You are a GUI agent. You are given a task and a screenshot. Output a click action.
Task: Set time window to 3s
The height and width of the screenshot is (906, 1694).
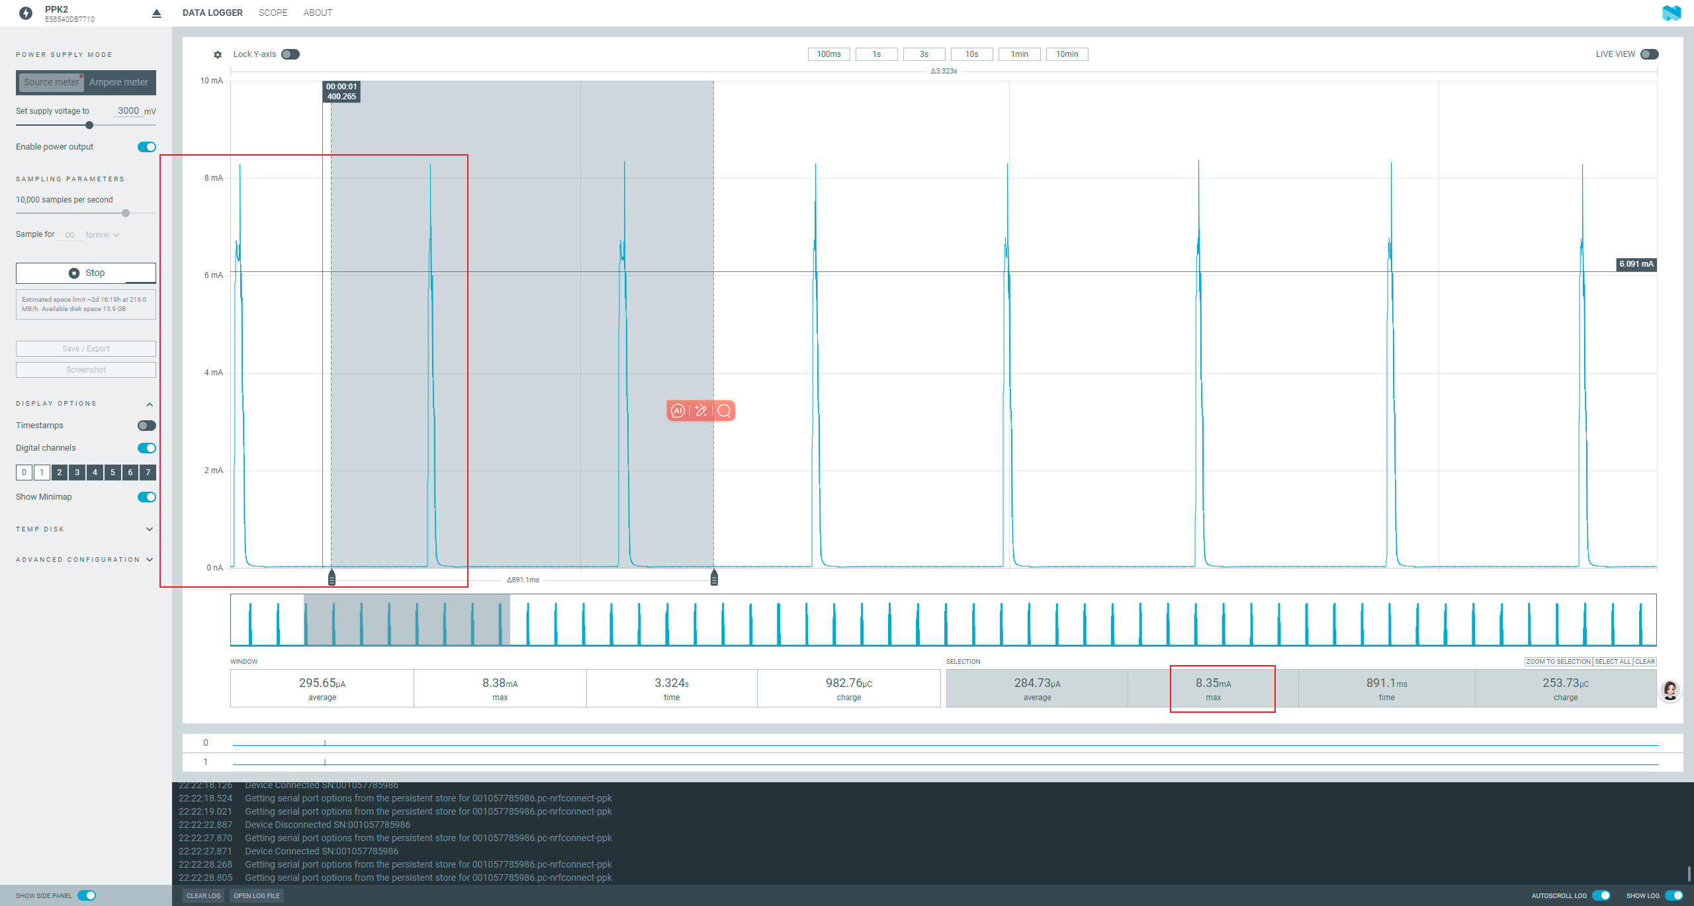tap(924, 54)
